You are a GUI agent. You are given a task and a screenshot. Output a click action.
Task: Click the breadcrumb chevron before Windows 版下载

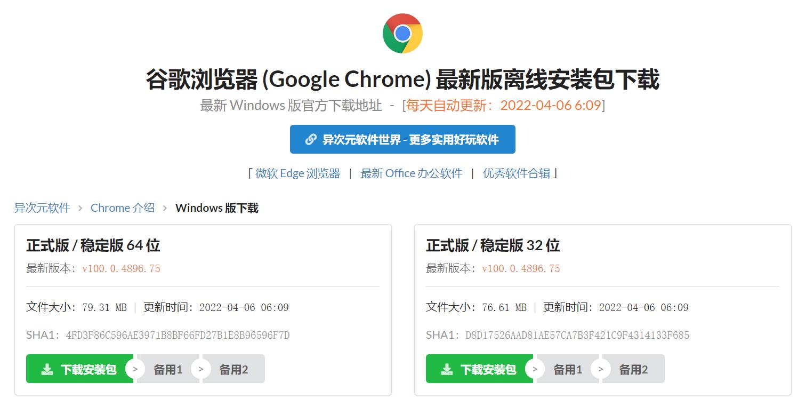coord(165,208)
